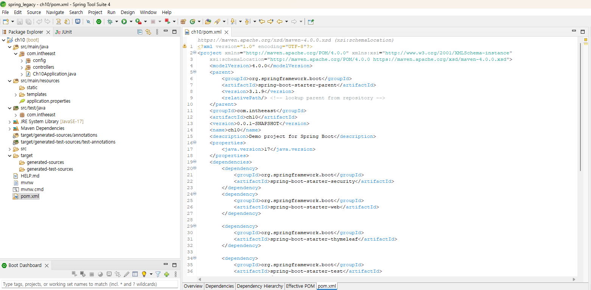Click the lightbulb icon in Boot Dashboard

click(x=144, y=274)
